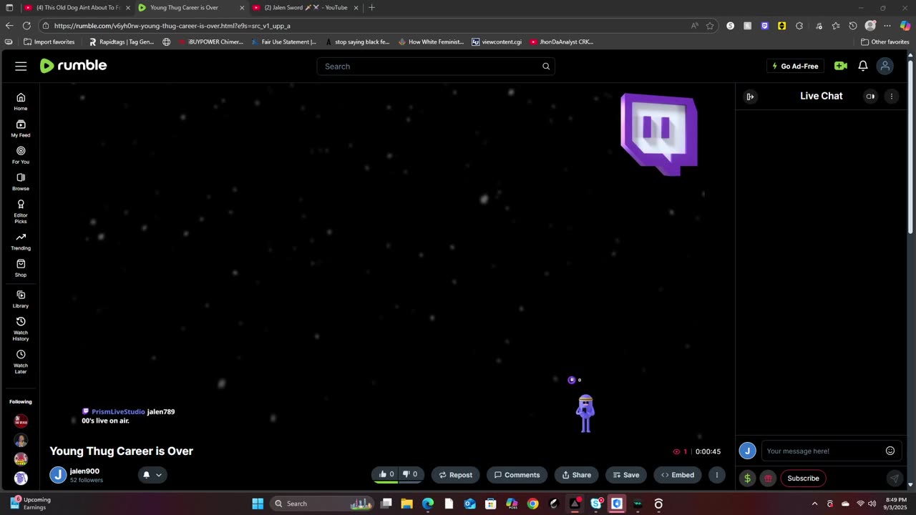Click the search magnifier icon
Image resolution: width=916 pixels, height=515 pixels.
tap(546, 67)
